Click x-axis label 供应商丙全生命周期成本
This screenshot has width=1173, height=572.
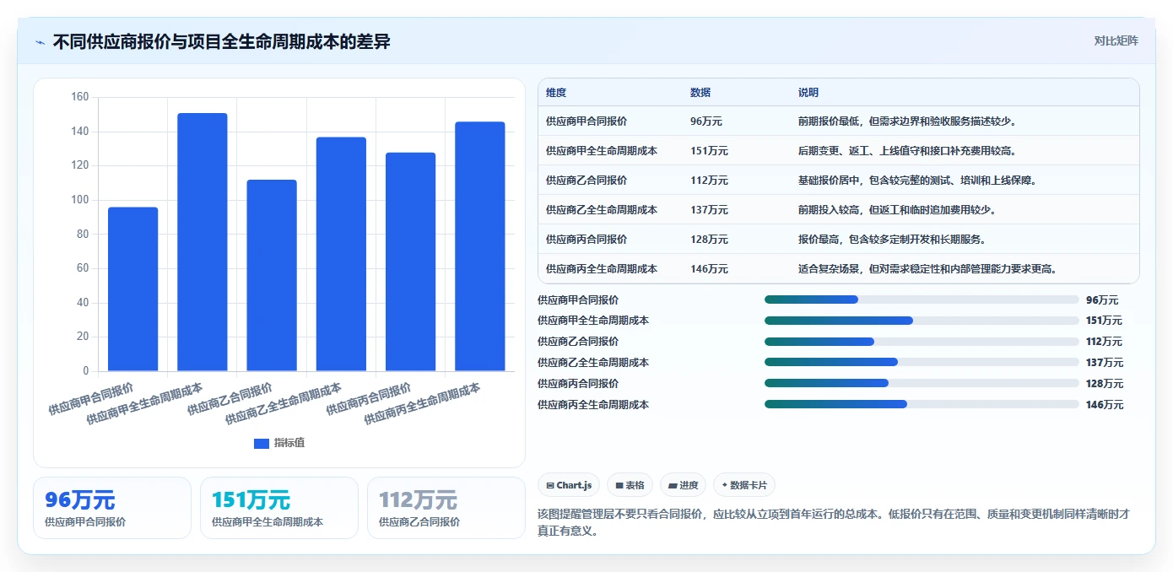click(x=422, y=403)
